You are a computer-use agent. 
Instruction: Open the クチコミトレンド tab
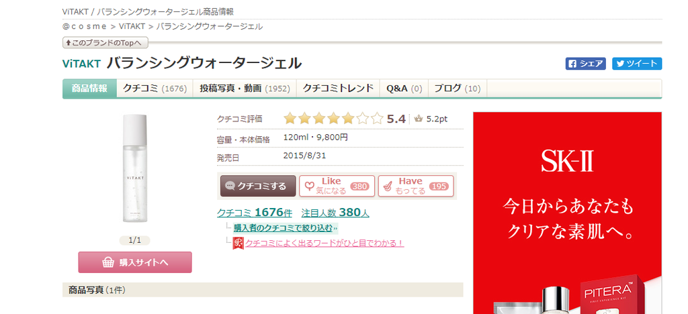(339, 88)
